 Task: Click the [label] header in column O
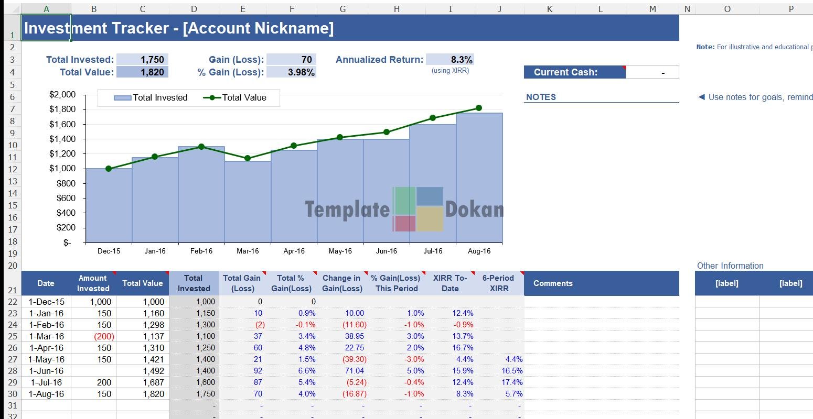tap(726, 283)
